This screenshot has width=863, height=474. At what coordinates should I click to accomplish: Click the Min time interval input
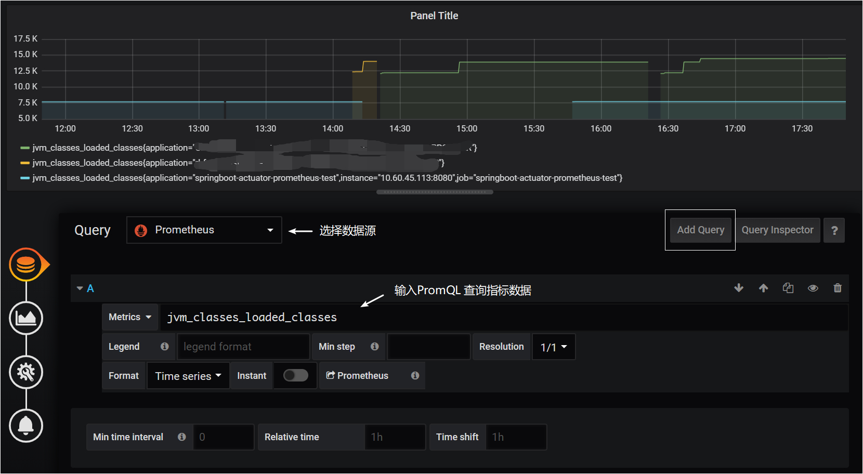pyautogui.click(x=224, y=437)
